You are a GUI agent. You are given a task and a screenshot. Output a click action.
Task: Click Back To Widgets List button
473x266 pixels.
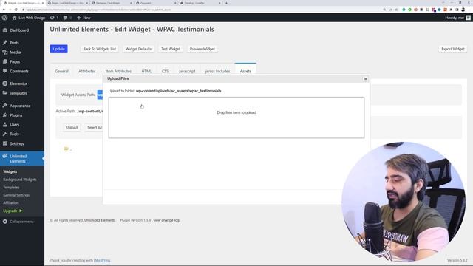pos(100,49)
